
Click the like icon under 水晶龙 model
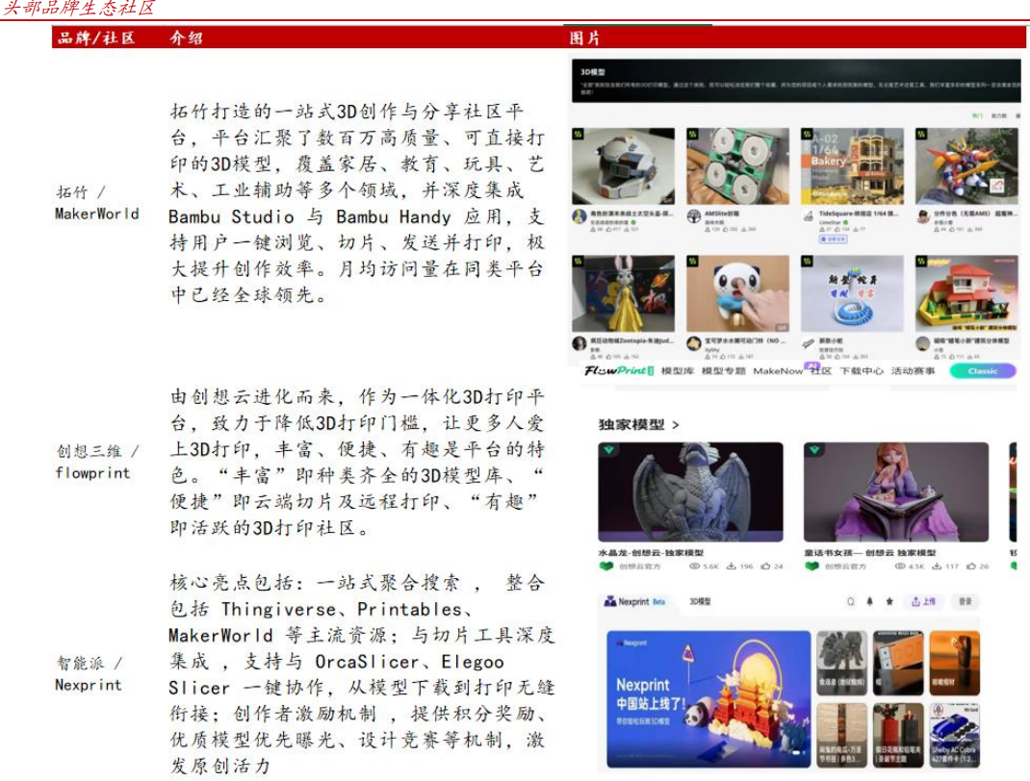(x=765, y=566)
